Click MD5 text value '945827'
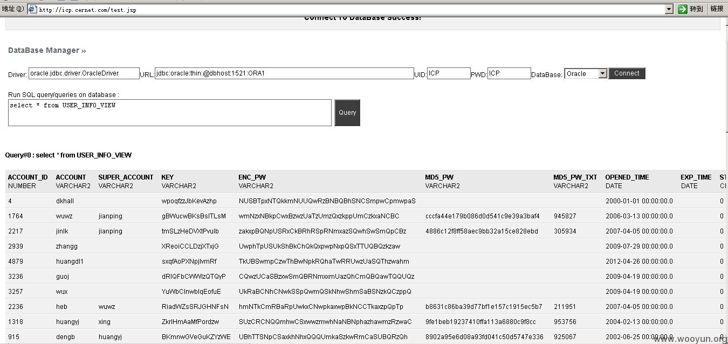Viewport: 728px width, 344px height. [x=565, y=216]
